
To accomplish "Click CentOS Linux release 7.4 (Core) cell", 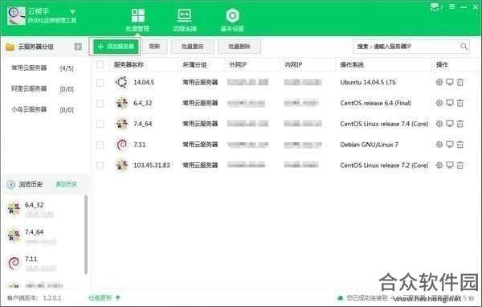I will tap(384, 124).
